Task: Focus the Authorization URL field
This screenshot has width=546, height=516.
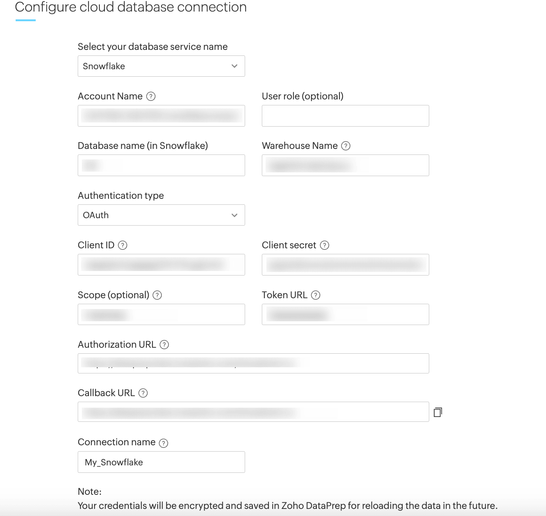Action: coord(253,363)
